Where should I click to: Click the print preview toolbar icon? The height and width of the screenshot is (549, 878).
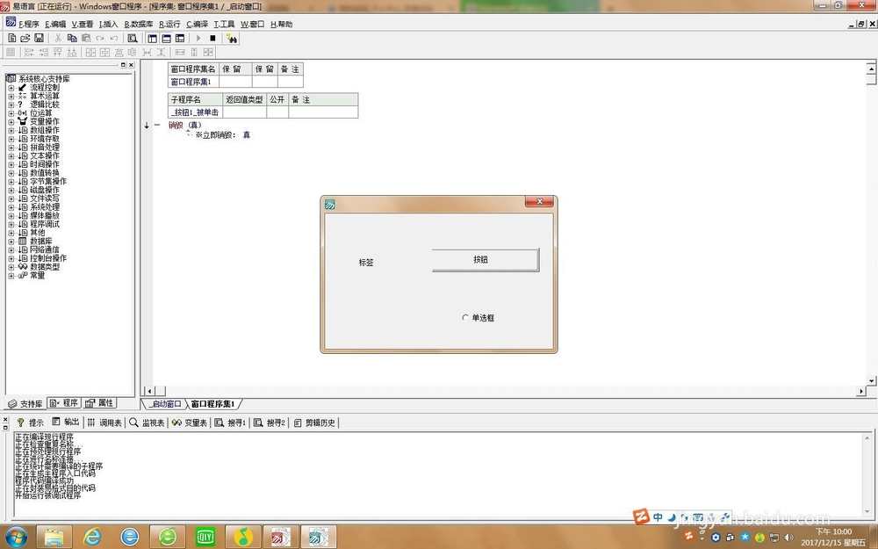click(133, 39)
